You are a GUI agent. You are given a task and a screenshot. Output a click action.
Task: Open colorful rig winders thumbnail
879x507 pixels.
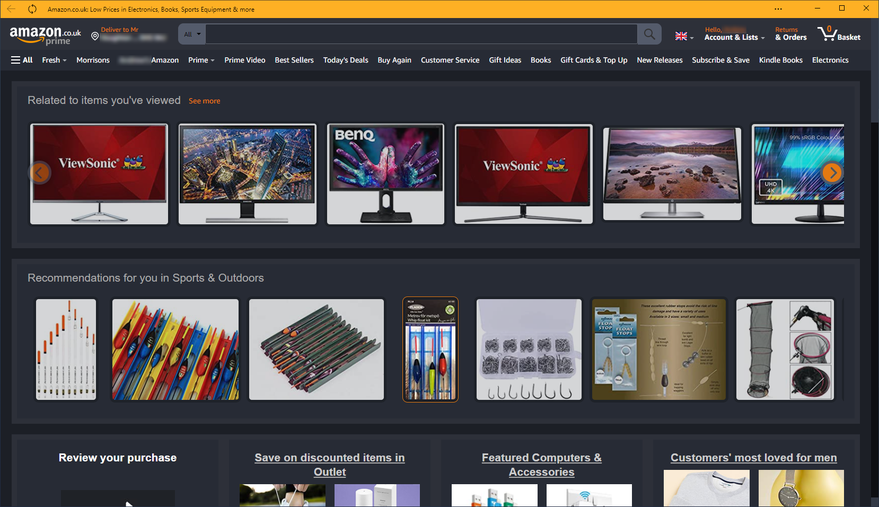(175, 349)
